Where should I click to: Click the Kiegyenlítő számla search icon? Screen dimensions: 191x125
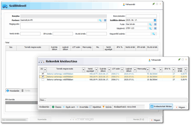click(x=153, y=34)
